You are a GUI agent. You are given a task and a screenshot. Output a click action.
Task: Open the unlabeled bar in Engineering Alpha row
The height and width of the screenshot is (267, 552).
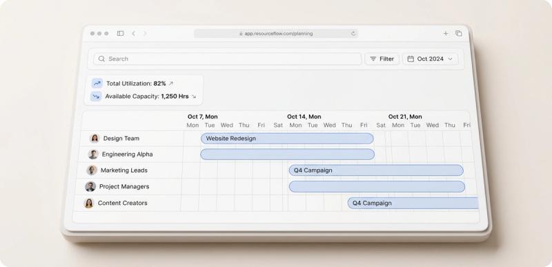point(288,154)
